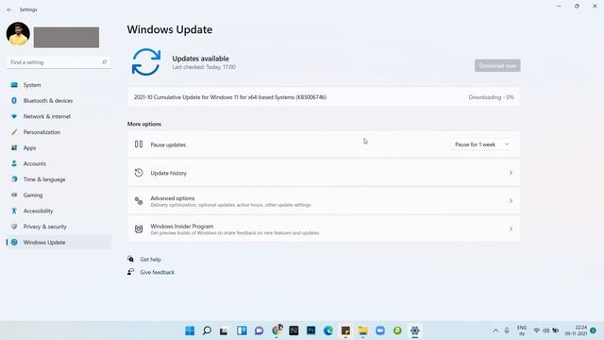The width and height of the screenshot is (604, 340).
Task: Open Zoom from the taskbar
Action: coord(380,331)
